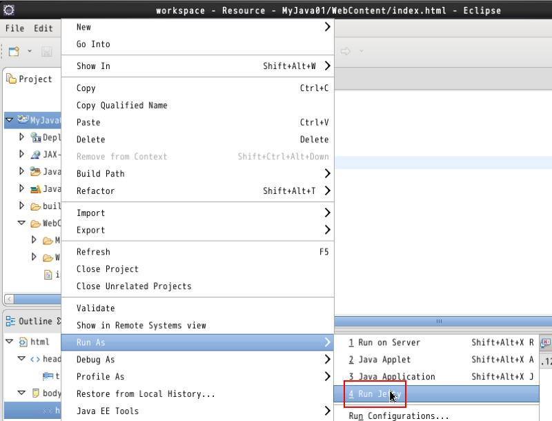Click the Save toolbar icon
The height and width of the screenshot is (421, 552).
coord(46,51)
